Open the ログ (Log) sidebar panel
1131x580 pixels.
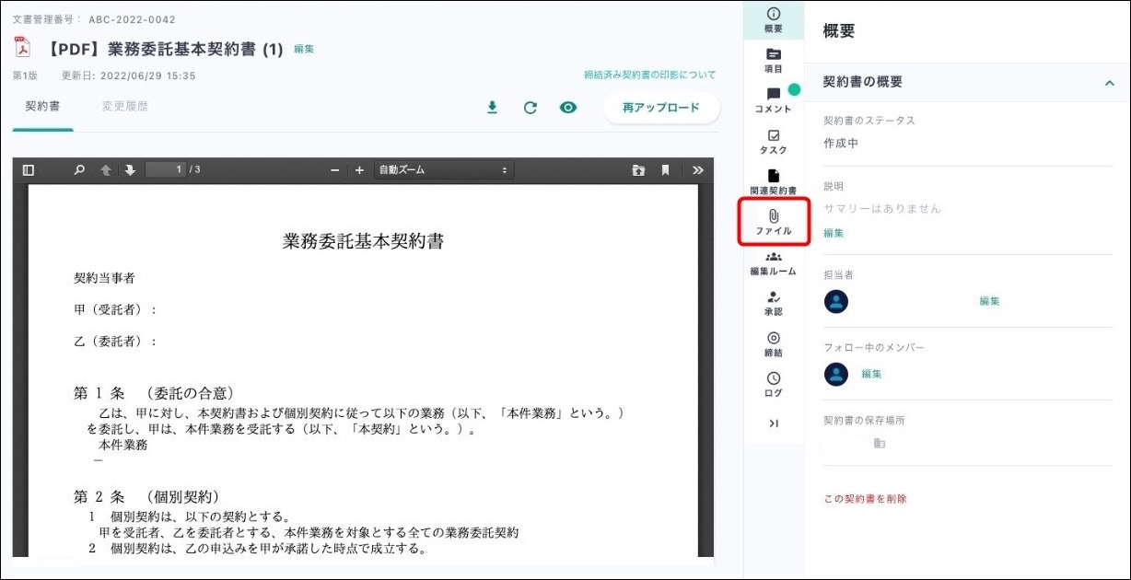(x=773, y=385)
